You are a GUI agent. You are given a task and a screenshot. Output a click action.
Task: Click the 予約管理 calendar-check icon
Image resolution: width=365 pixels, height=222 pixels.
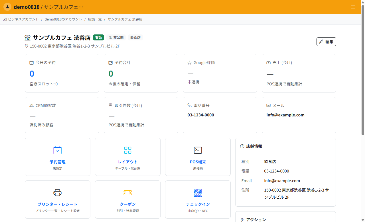[58, 150]
